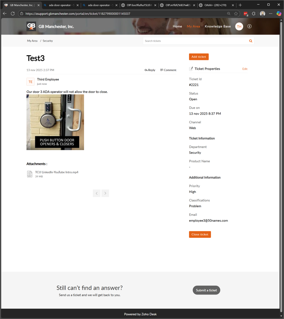The height and width of the screenshot is (319, 284).
Task: Open the browser settings ellipsis menu
Action: coord(270,14)
